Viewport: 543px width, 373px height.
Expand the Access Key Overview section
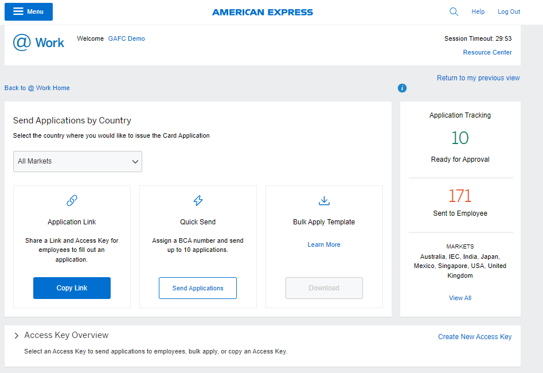[x=17, y=336]
